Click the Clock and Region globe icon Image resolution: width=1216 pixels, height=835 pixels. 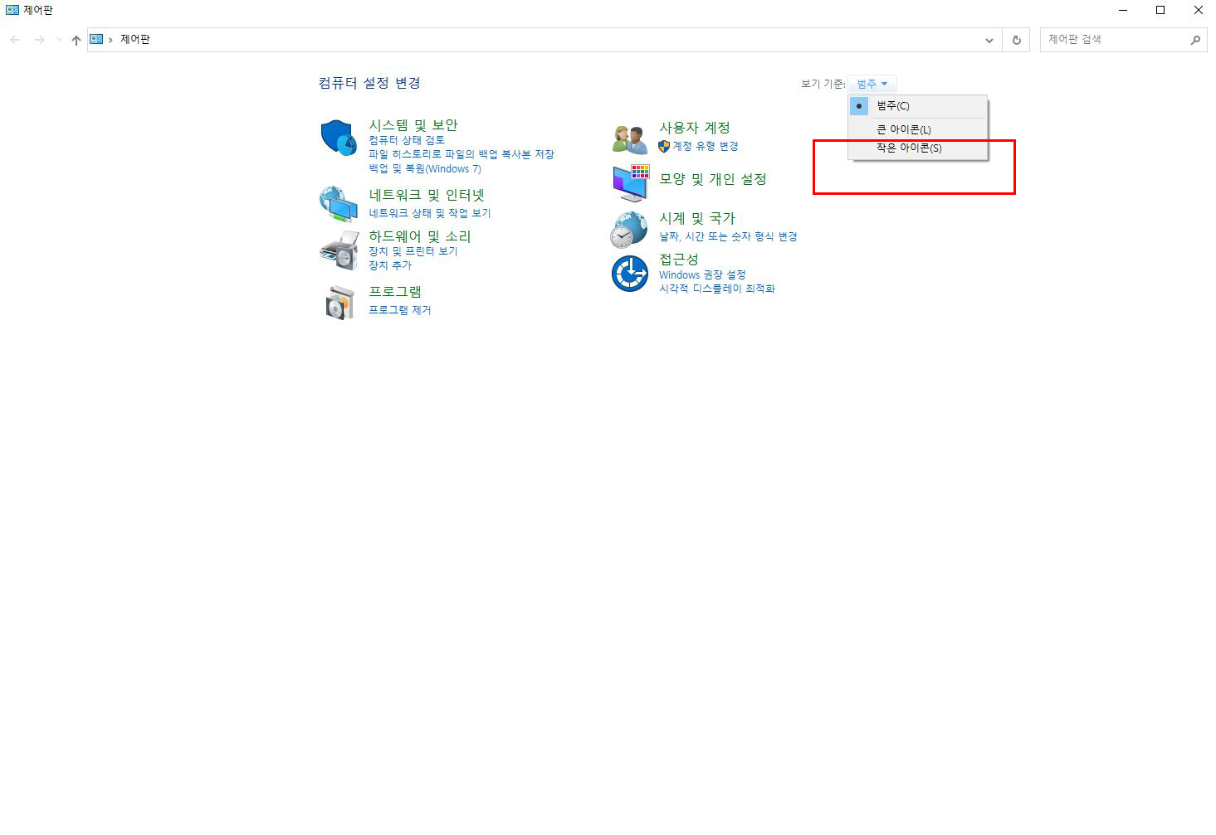629,230
